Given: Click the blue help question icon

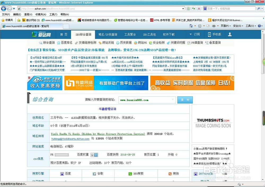Looking at the screenshot, I should point(259,26).
